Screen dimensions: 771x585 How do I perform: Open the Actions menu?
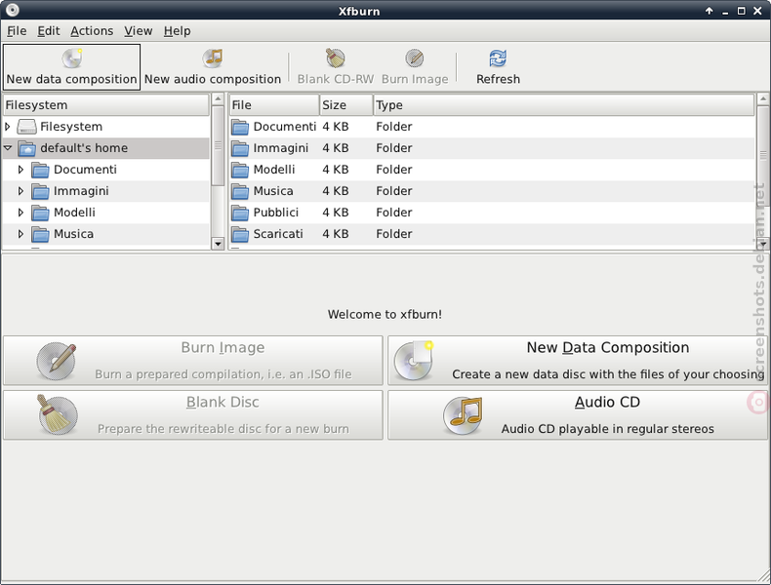point(92,31)
